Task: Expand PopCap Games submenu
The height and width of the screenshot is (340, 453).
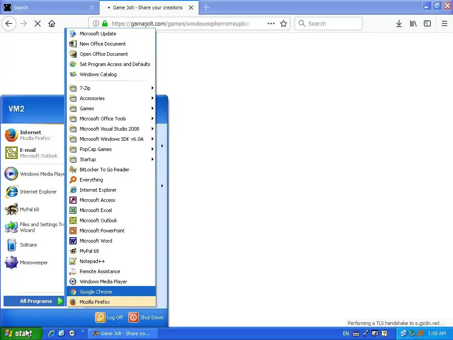Action: (111, 149)
